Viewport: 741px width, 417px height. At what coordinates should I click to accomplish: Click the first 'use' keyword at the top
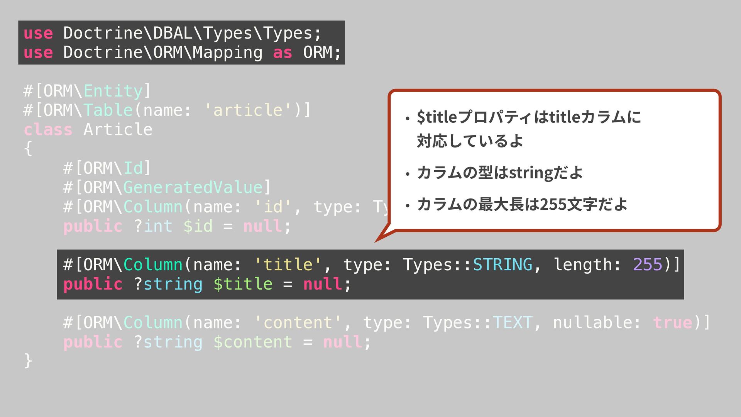38,33
